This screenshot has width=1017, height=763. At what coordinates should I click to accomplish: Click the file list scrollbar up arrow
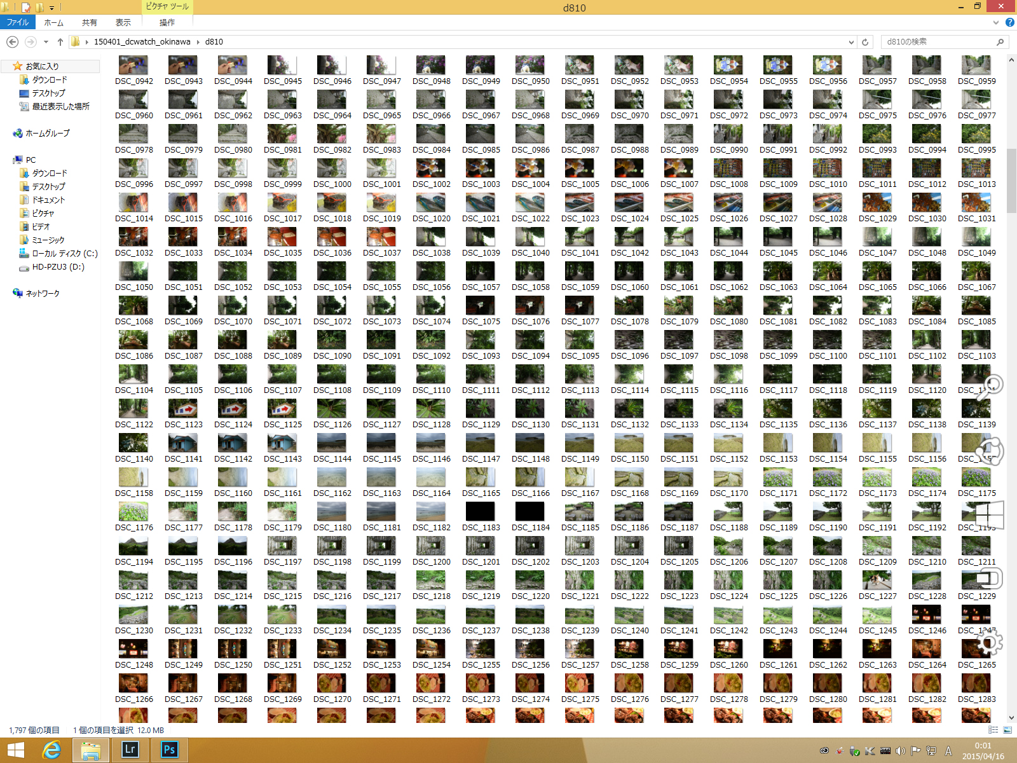[x=1011, y=60]
